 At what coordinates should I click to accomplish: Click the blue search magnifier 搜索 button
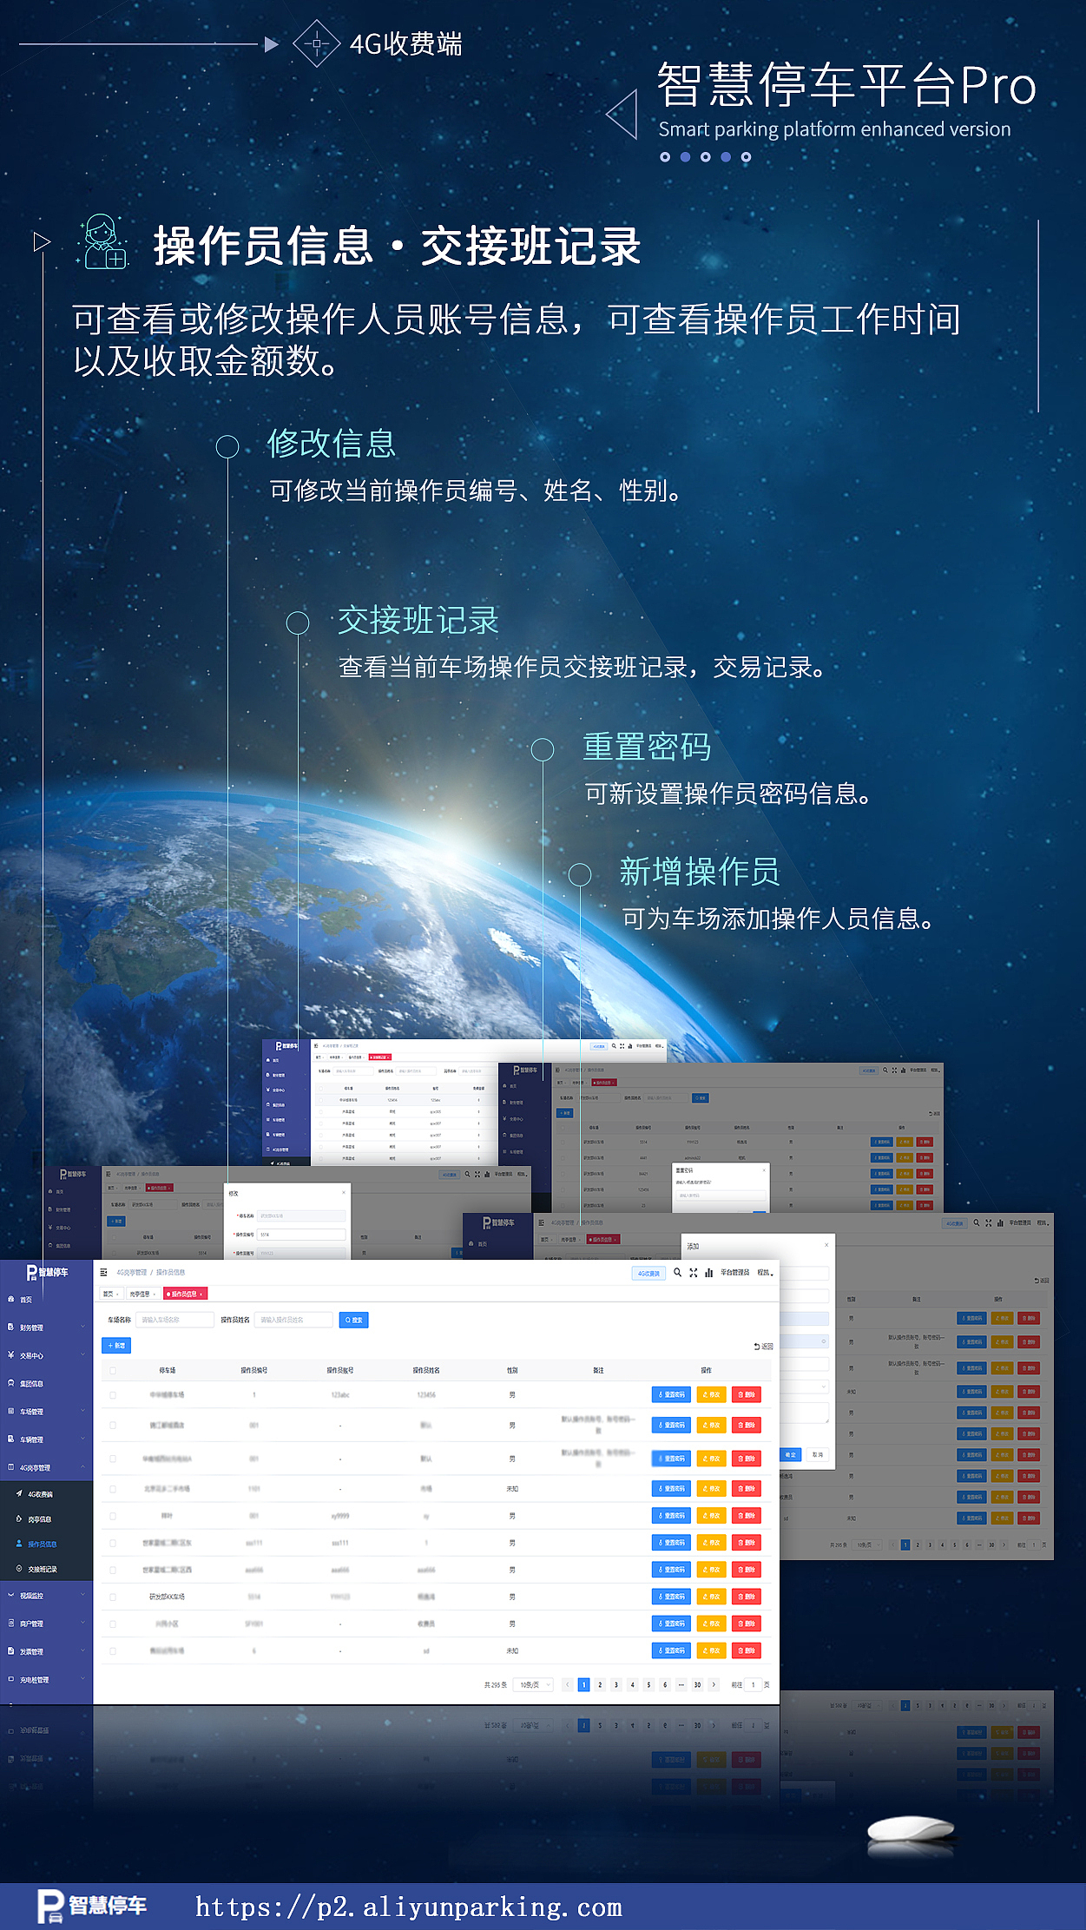coord(354,1320)
